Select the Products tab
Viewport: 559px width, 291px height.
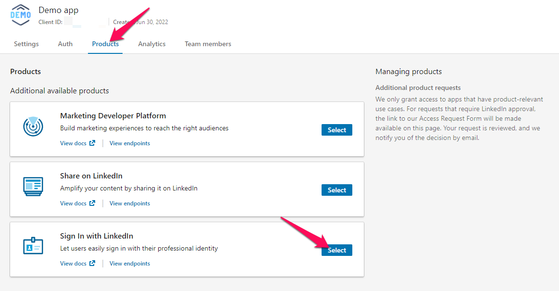(x=105, y=44)
